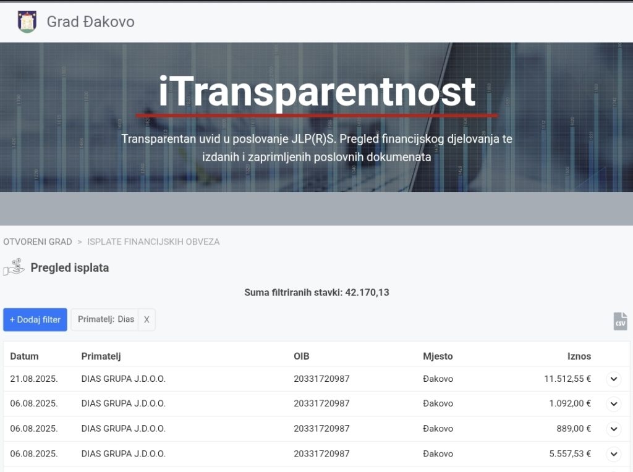Open ISPLATE FINANCIJSKIH OBVEZA breadcrumb
Viewport: 633px width, 472px height.
[153, 242]
